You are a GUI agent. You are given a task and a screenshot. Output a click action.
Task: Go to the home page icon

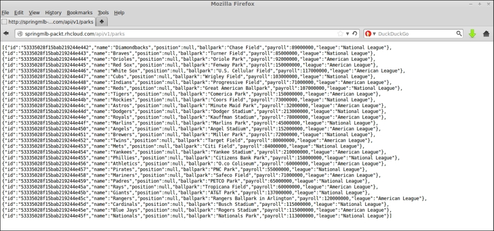point(486,34)
